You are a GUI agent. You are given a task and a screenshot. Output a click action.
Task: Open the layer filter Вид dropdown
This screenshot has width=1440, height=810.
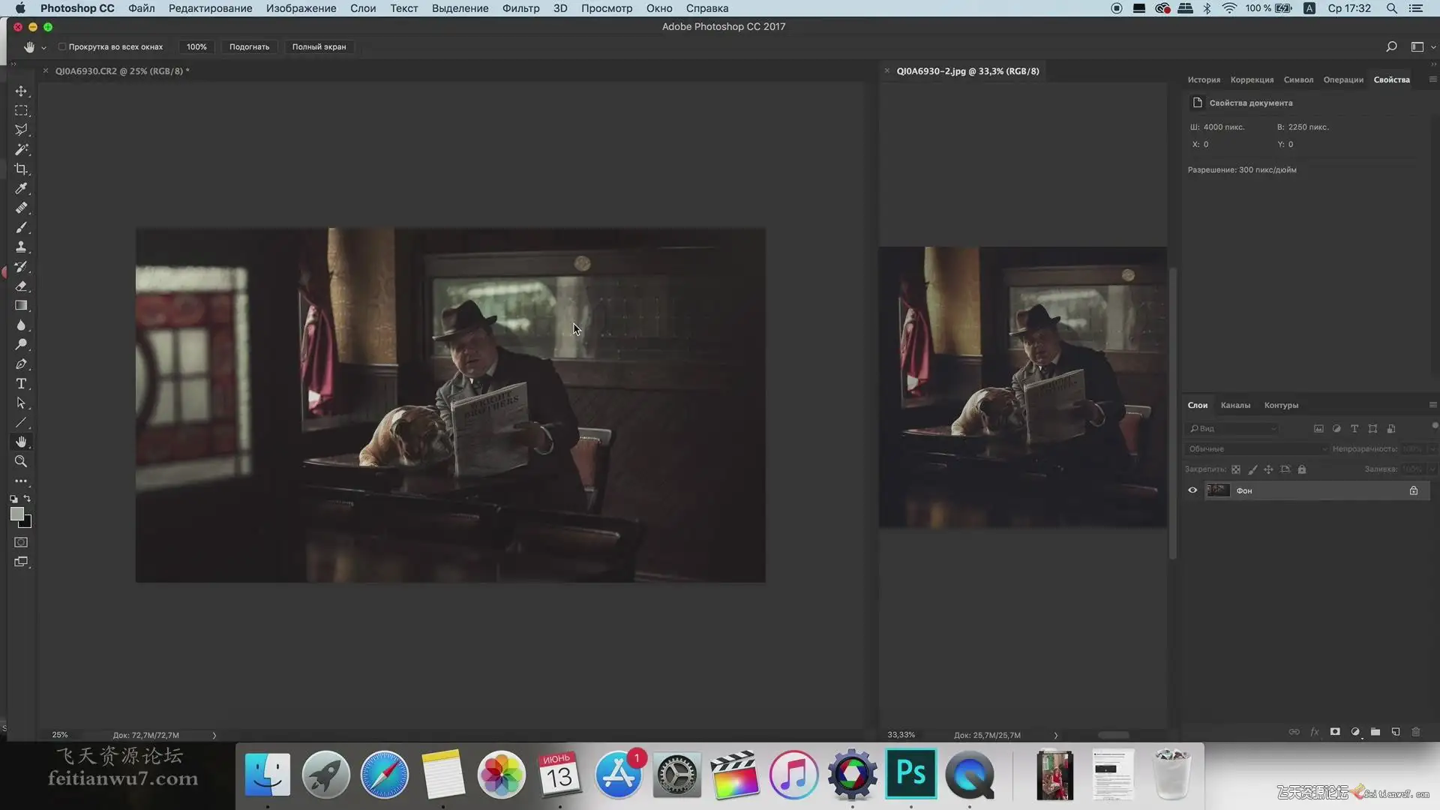[x=1234, y=429]
